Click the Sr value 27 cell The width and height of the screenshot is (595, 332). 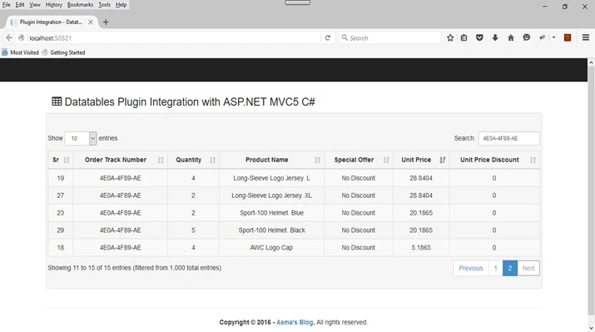pyautogui.click(x=61, y=196)
